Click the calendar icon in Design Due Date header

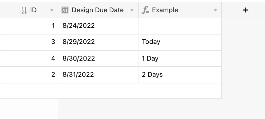[65, 10]
